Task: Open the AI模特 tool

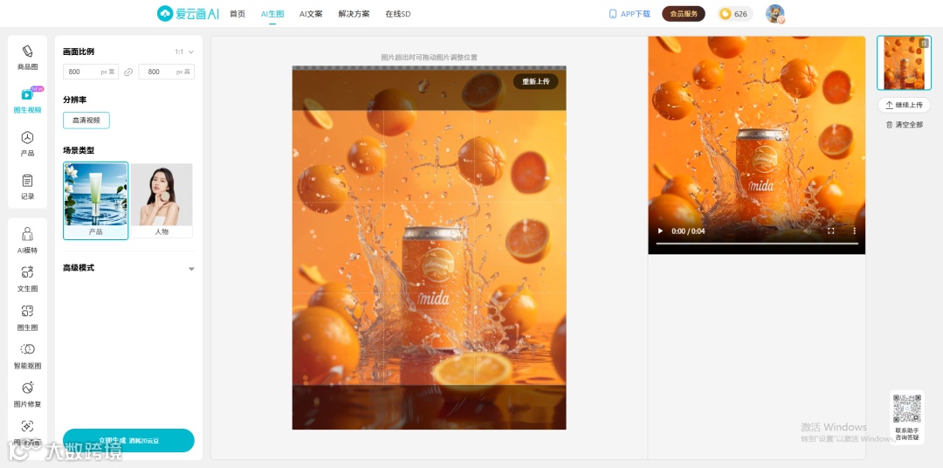Action: 27,241
